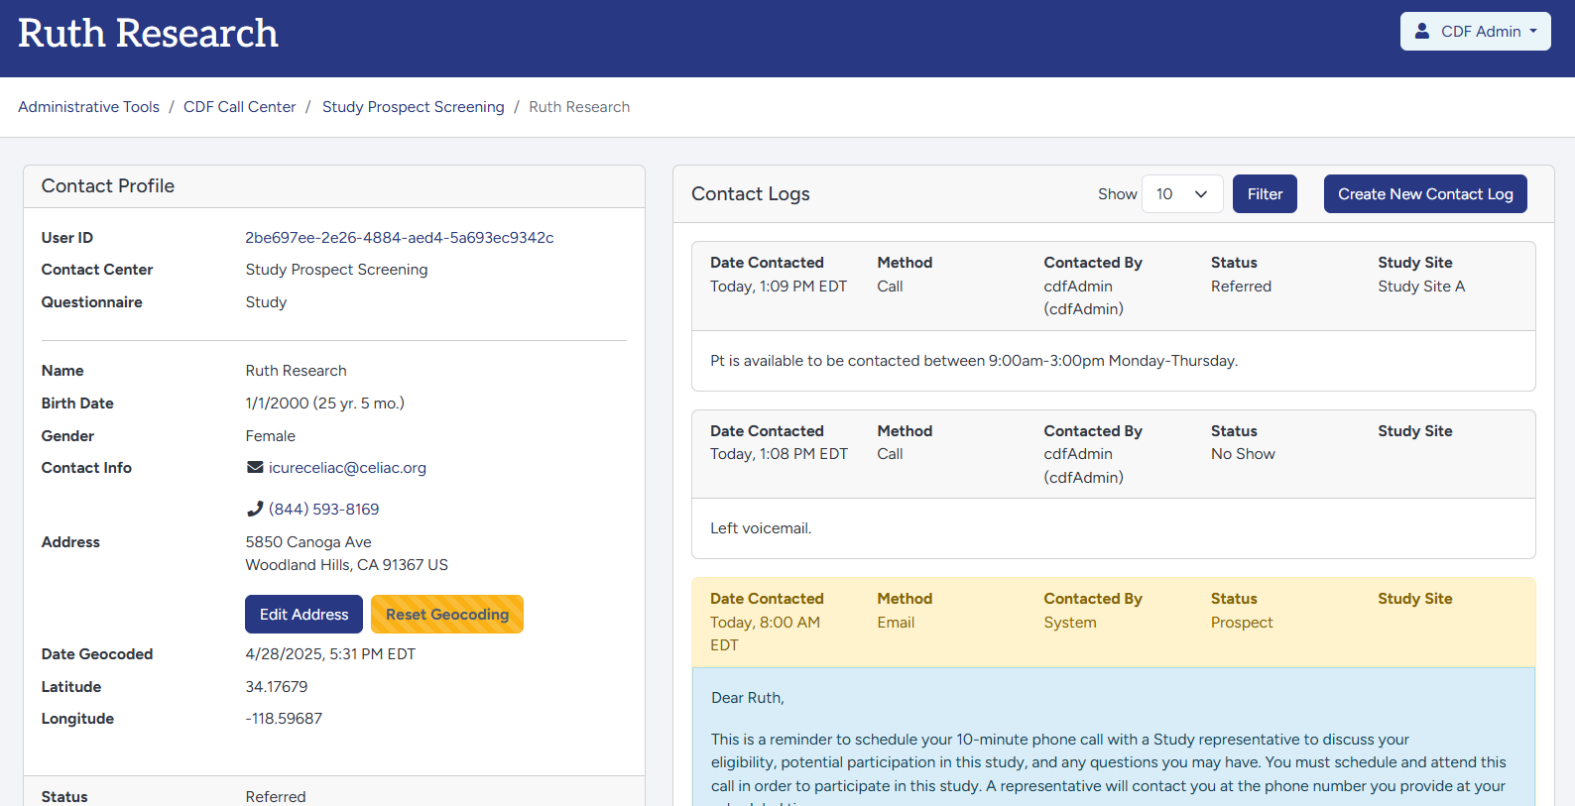Screen dimensions: 1575x806
Task: Select the Referred contact log entry
Action: coord(1113,286)
